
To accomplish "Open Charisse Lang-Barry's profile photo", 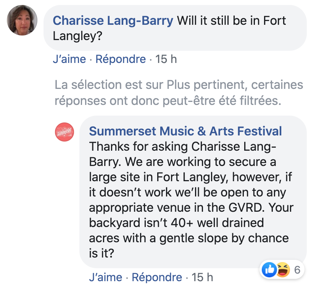I will pos(22,21).
